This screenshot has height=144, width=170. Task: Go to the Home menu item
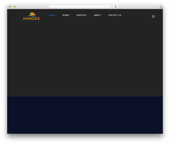pyautogui.click(x=52, y=15)
